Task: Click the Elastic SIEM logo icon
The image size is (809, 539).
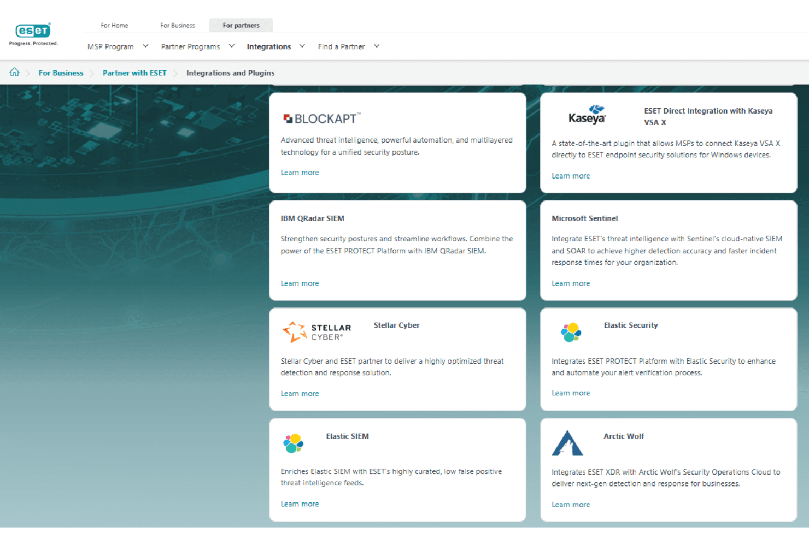Action: (293, 443)
